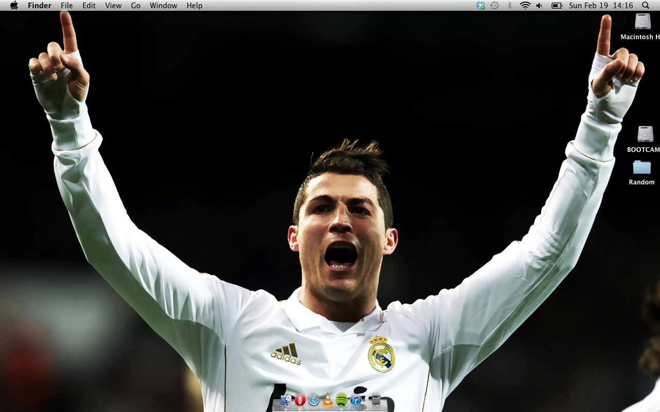Launch Opera from the Dock

(300, 400)
